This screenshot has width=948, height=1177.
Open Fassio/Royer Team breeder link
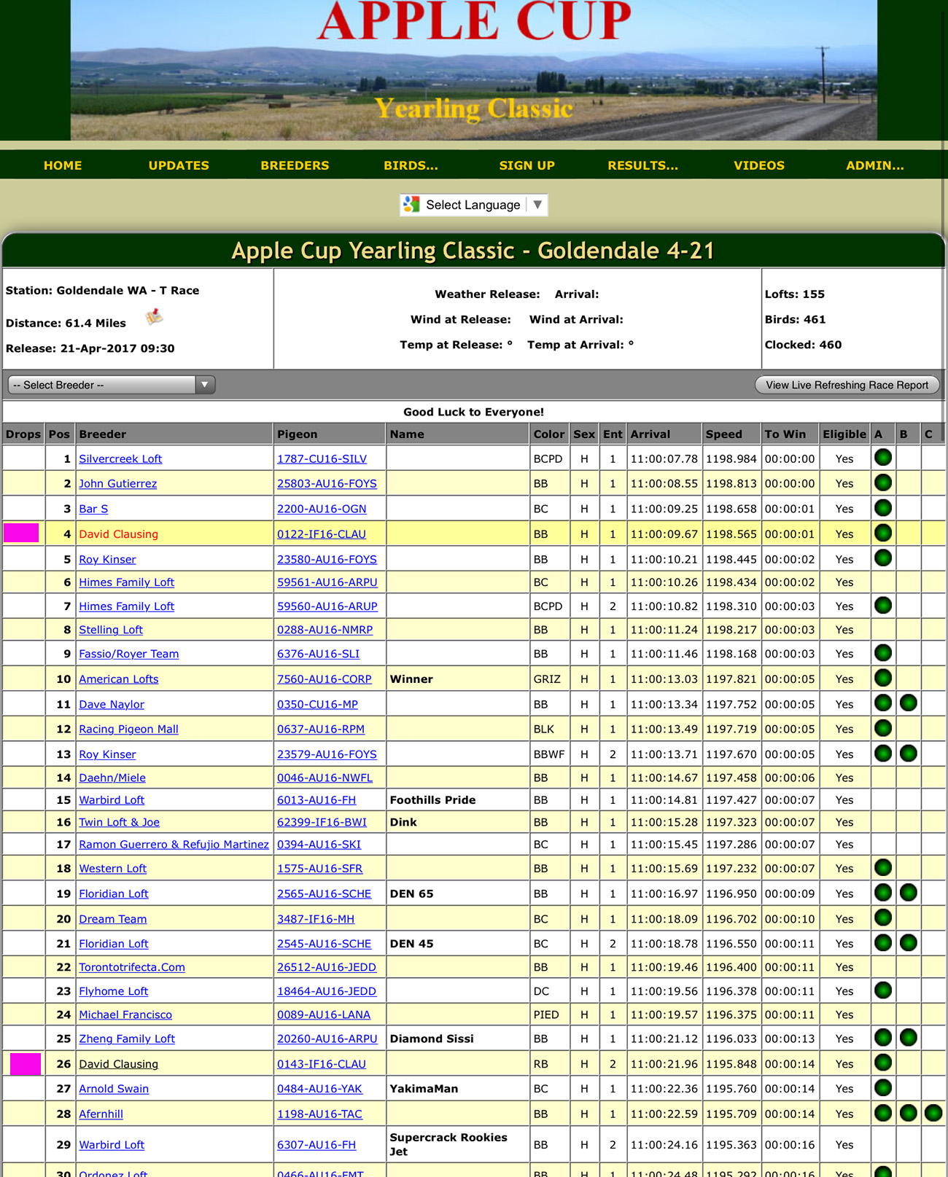(128, 654)
